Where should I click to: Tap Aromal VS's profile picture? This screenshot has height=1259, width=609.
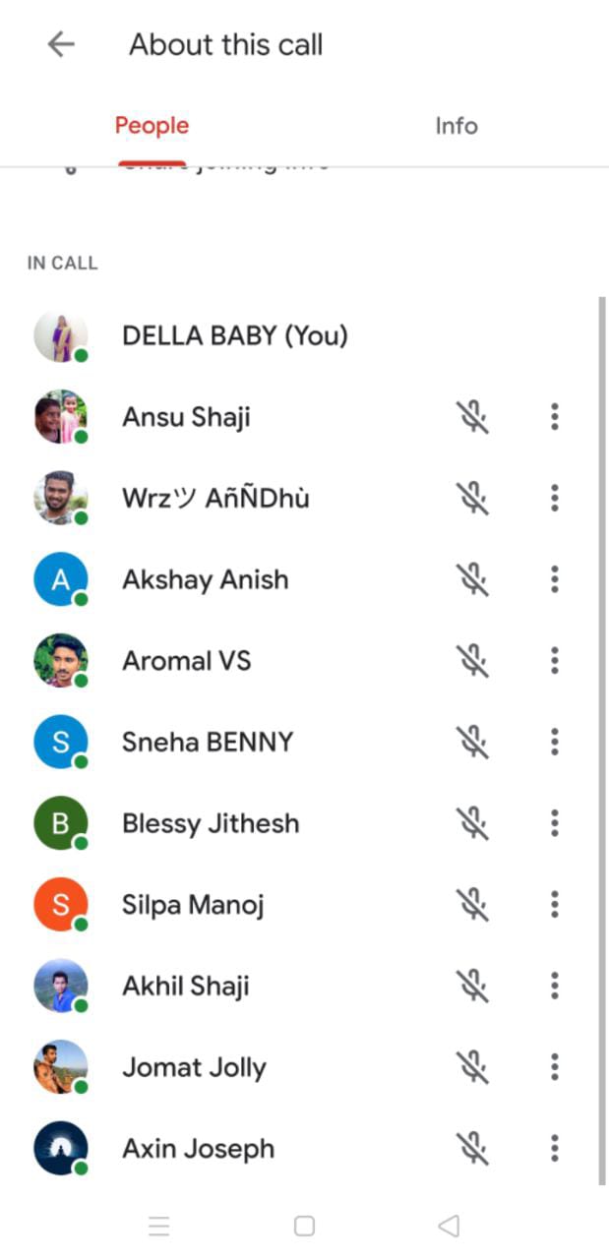(60, 660)
